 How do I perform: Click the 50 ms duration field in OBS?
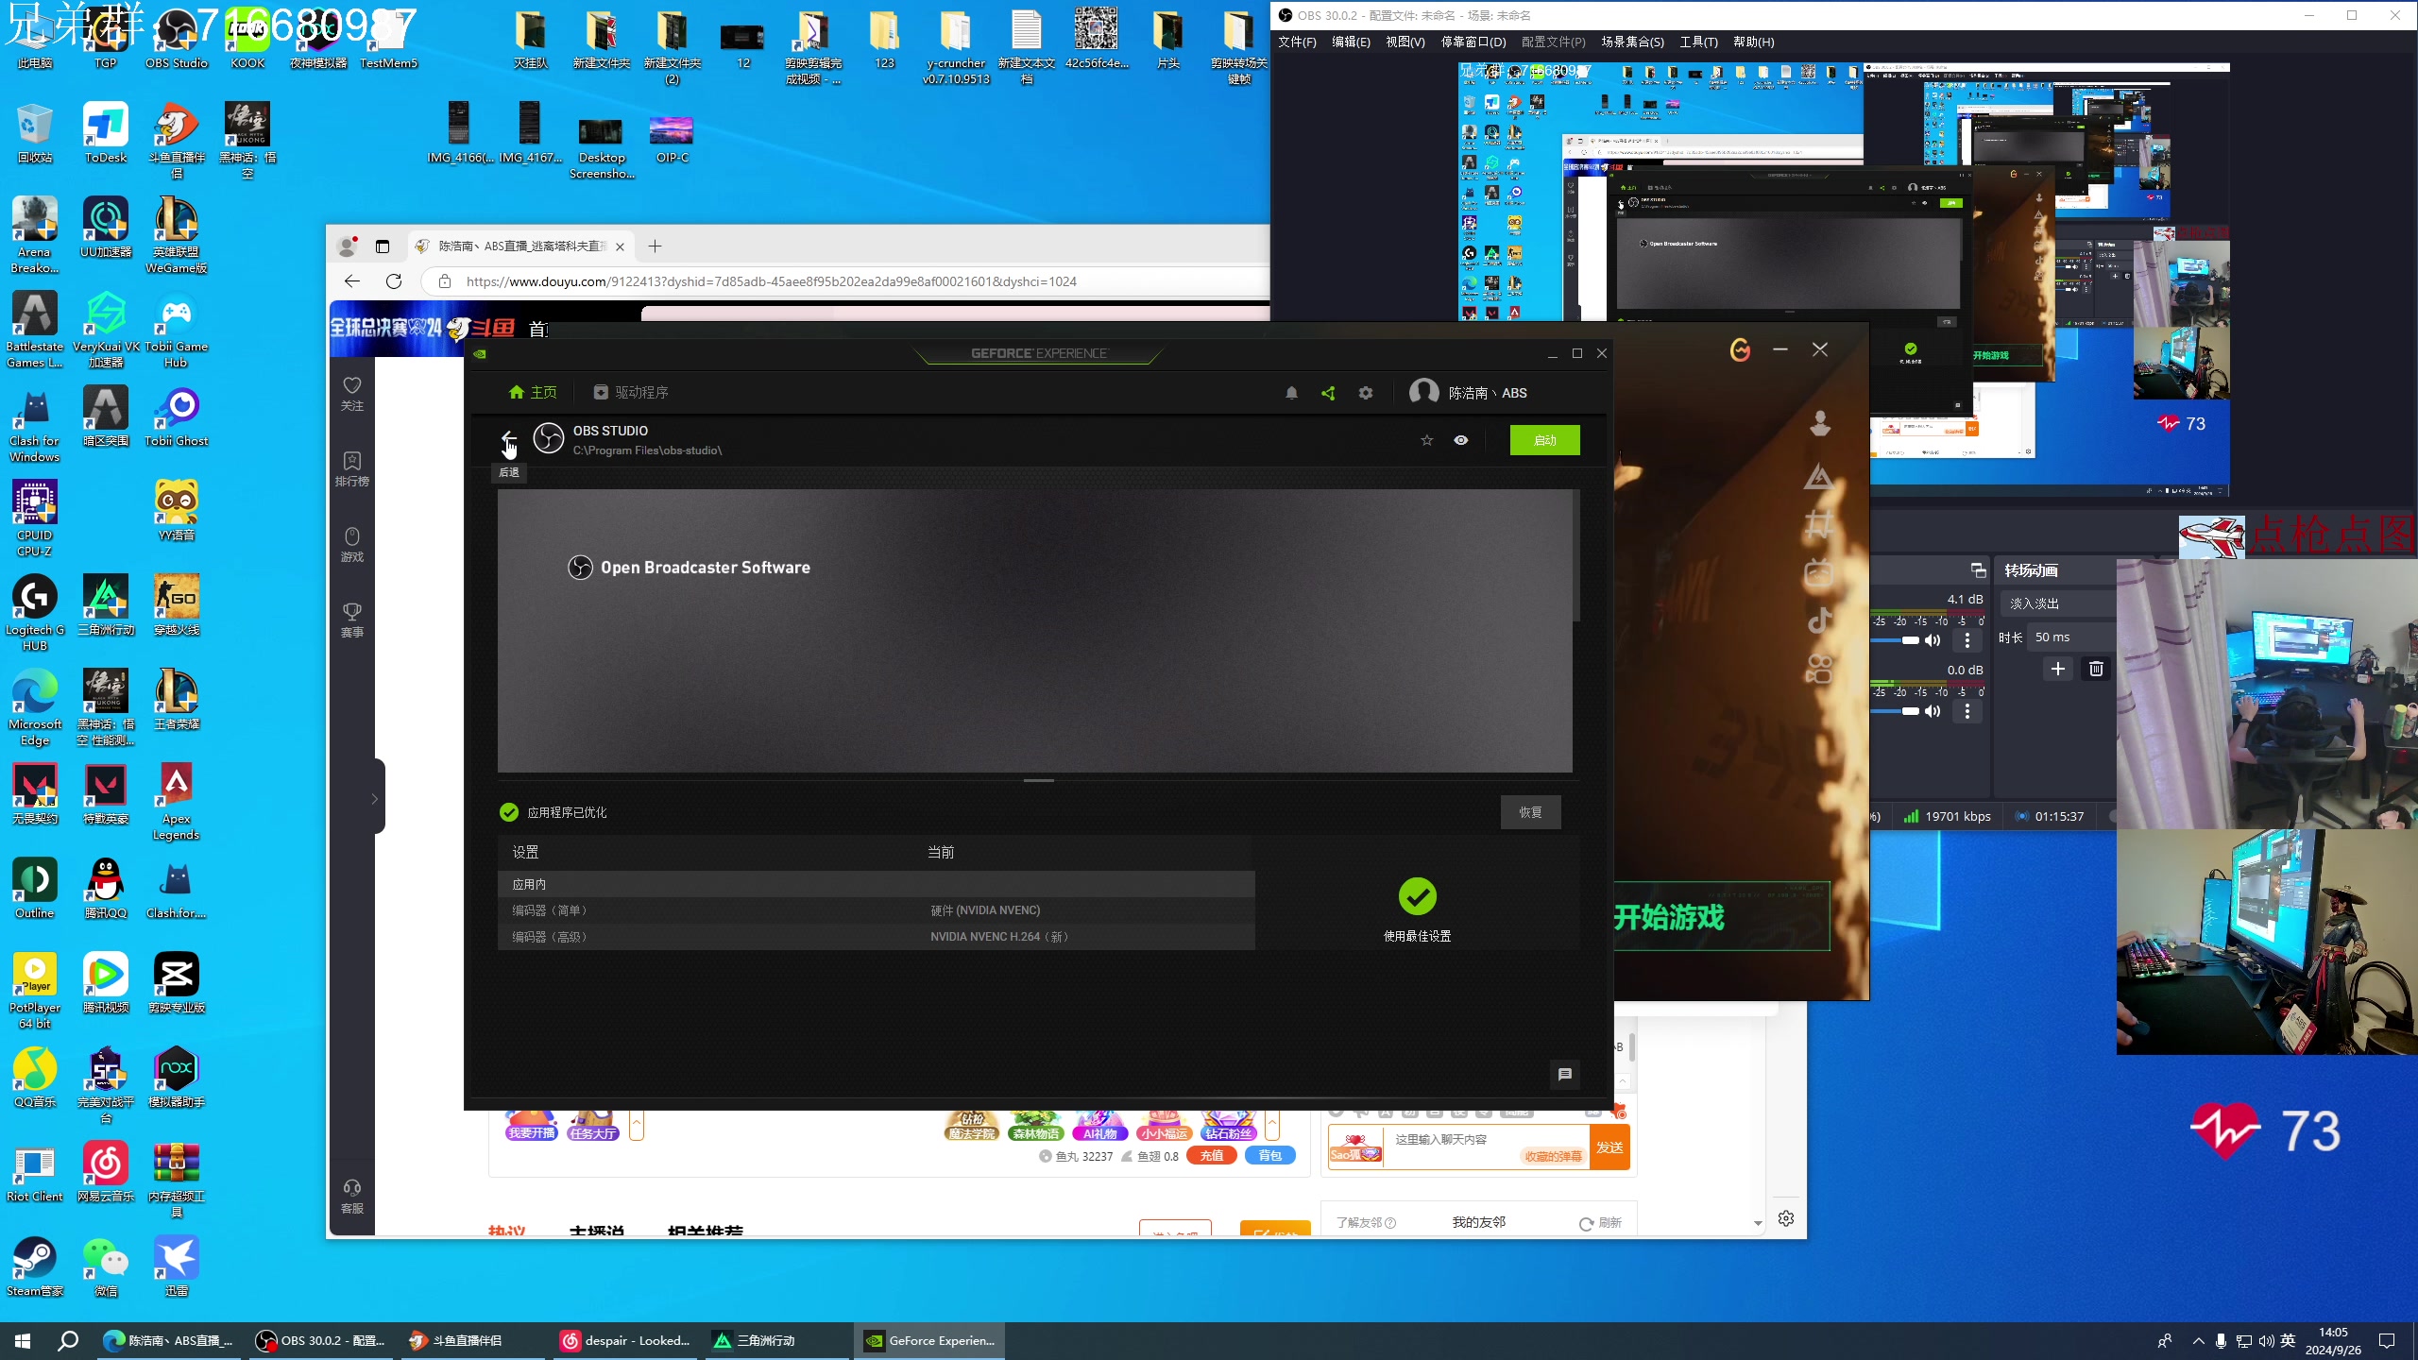click(x=2072, y=637)
